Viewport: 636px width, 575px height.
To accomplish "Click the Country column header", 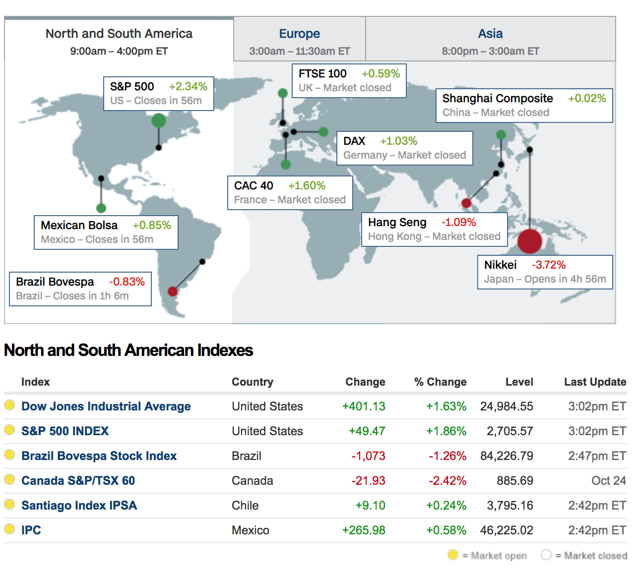I will [253, 382].
